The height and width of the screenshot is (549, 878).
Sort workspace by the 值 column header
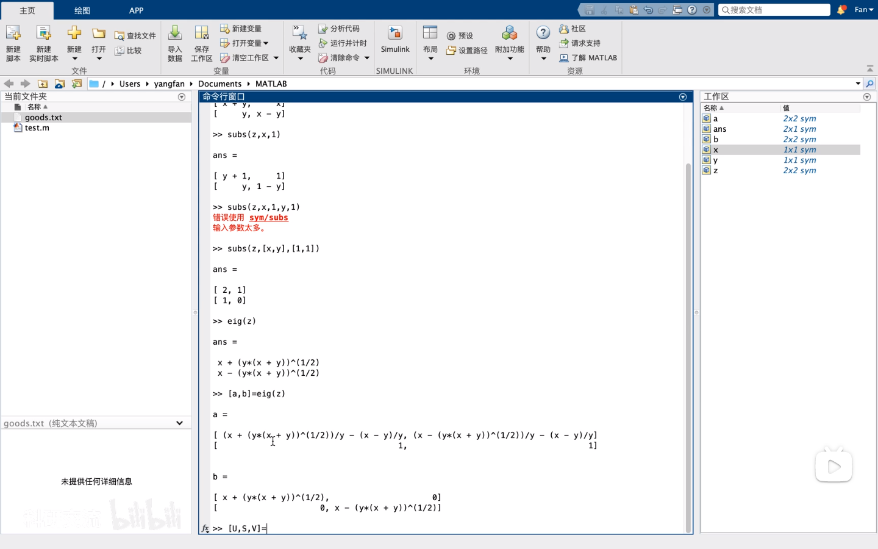click(820, 108)
